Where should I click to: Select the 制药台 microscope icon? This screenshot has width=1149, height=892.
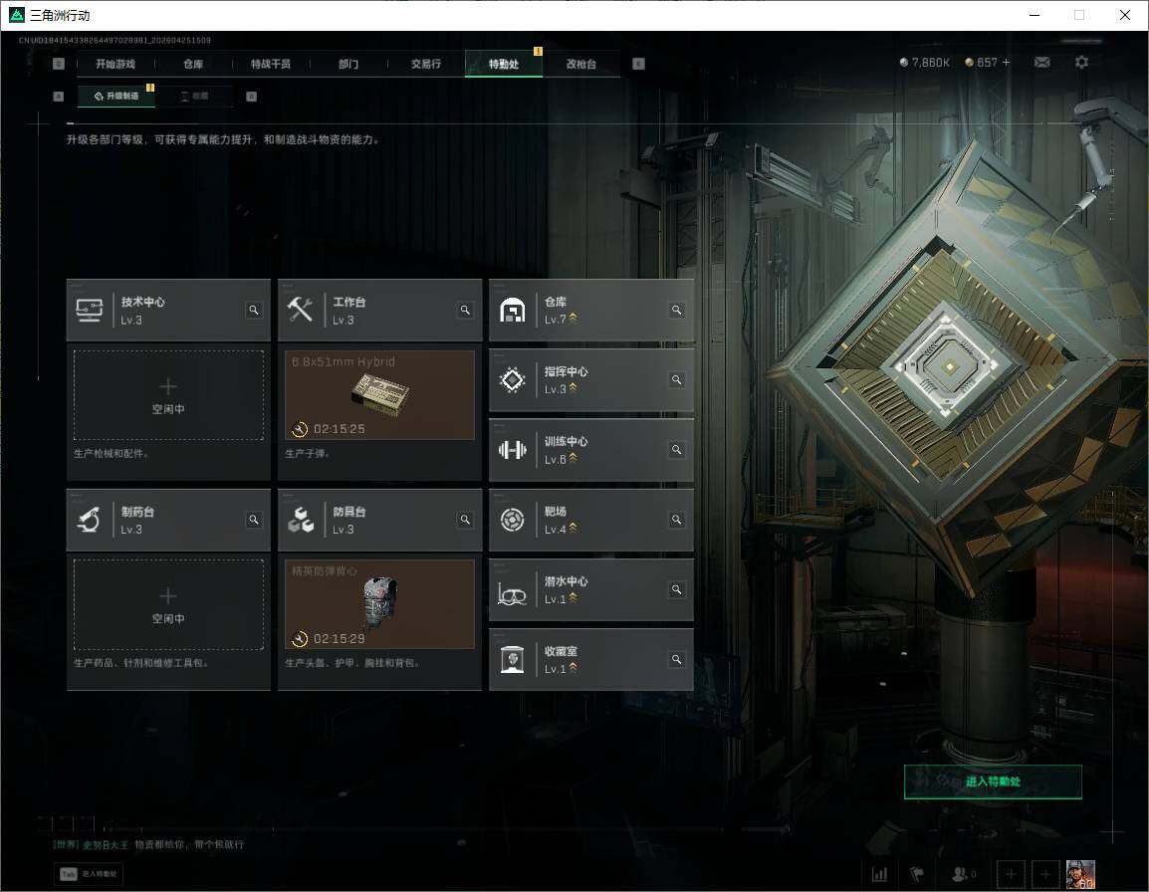click(x=90, y=520)
